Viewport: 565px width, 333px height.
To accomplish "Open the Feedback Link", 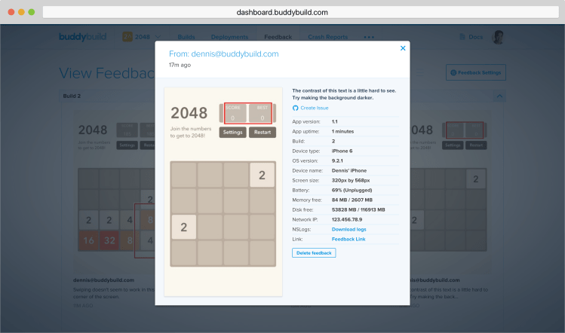I will coord(349,239).
